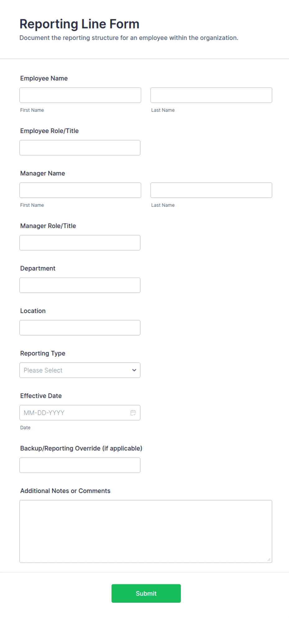Viewport: 289px width, 618px height.
Task: Click the Backup/Reporting Override input
Action: coord(80,465)
